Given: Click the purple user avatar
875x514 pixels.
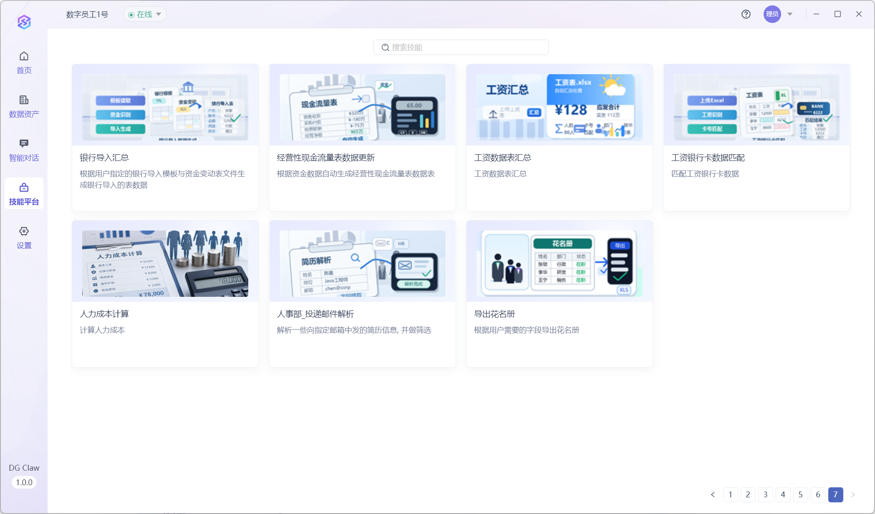Looking at the screenshot, I should [772, 14].
